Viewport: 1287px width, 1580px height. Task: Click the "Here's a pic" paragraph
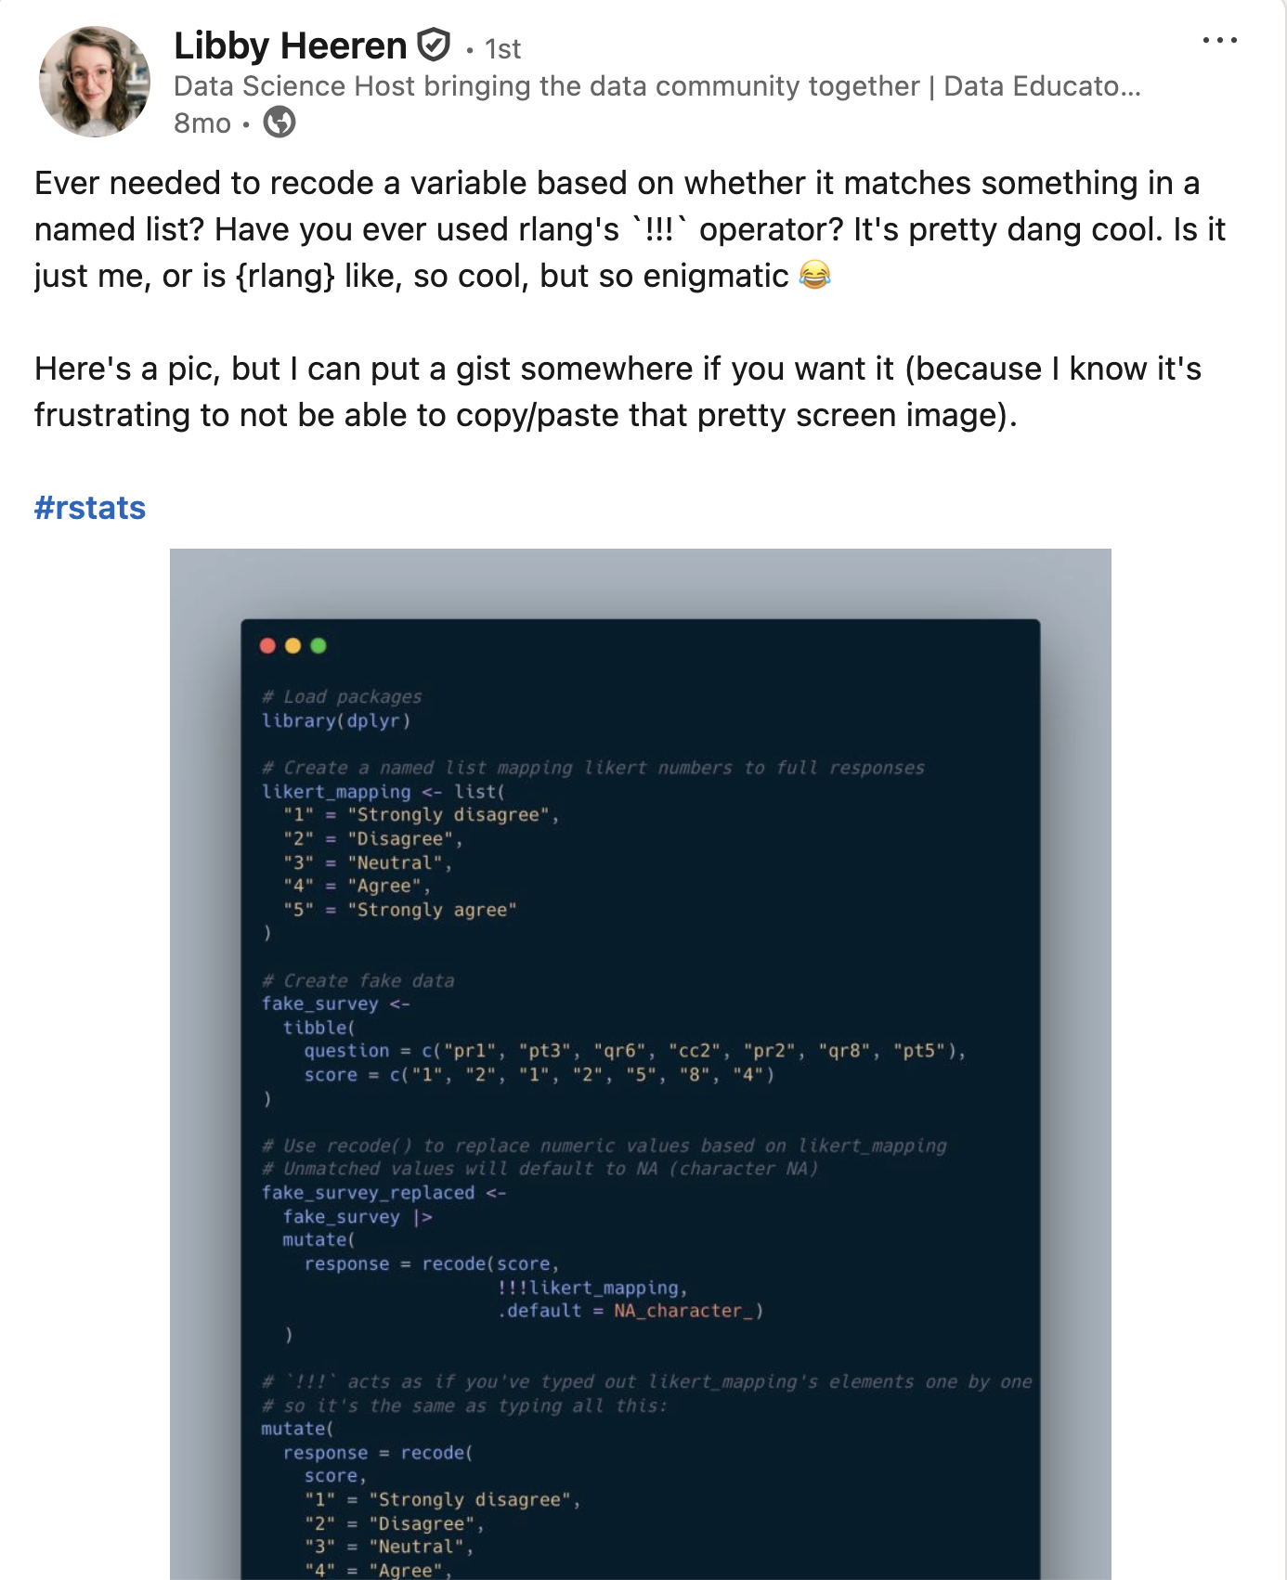(618, 392)
